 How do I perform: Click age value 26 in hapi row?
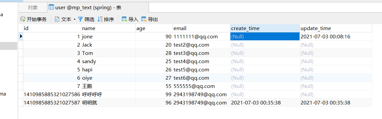(154, 70)
